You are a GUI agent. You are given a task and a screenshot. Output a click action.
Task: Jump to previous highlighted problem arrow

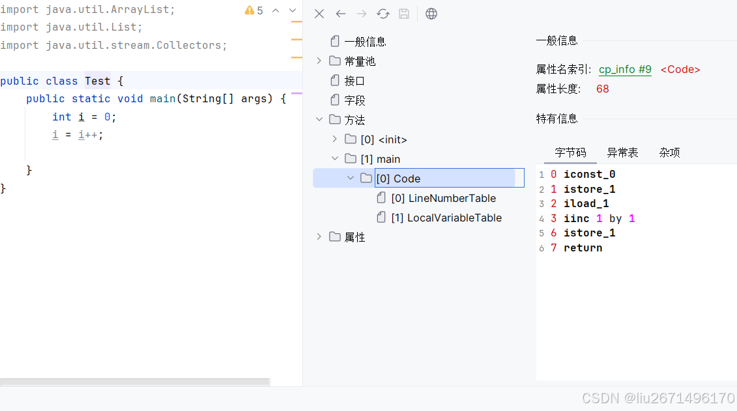[276, 10]
